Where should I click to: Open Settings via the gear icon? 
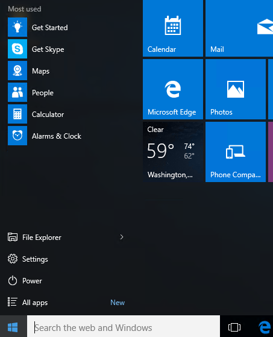[13, 259]
